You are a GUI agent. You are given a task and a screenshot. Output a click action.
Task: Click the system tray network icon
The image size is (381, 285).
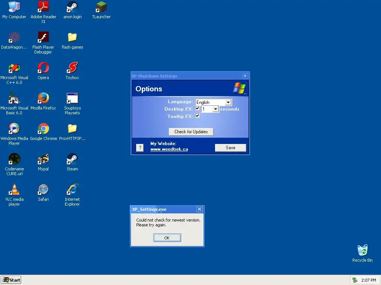click(355, 280)
